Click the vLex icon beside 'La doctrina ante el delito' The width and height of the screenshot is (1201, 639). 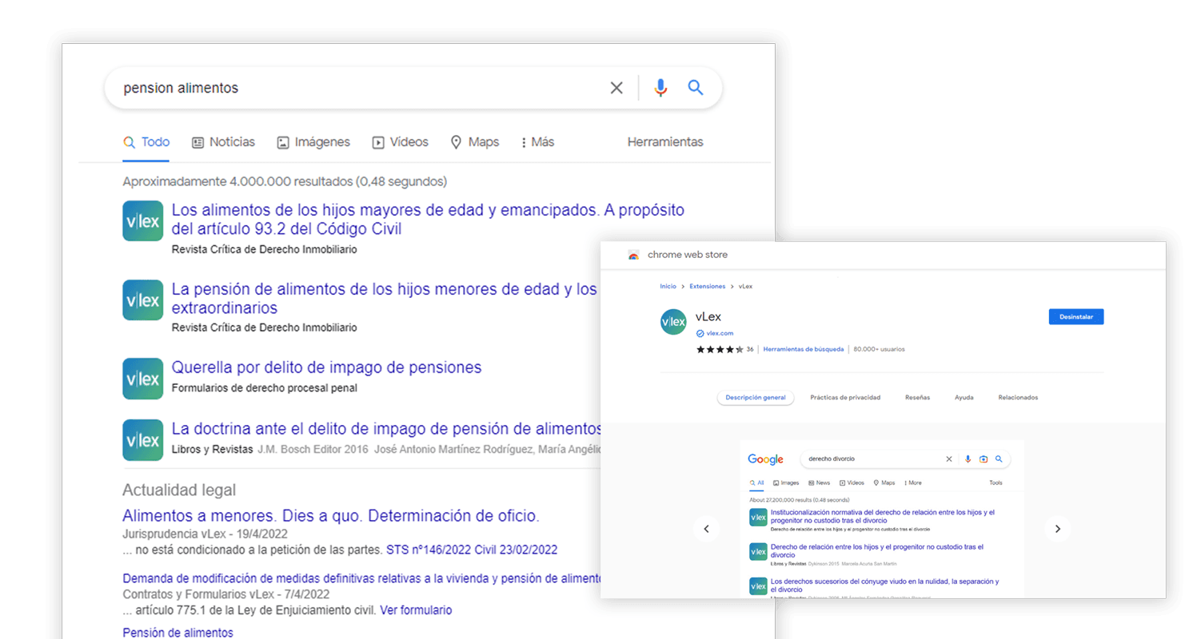point(143,439)
